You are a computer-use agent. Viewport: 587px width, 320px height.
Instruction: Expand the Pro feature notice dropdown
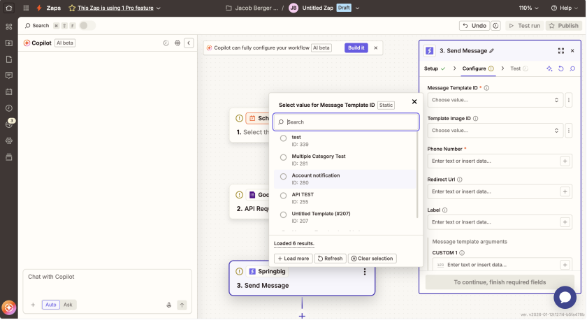pos(159,8)
